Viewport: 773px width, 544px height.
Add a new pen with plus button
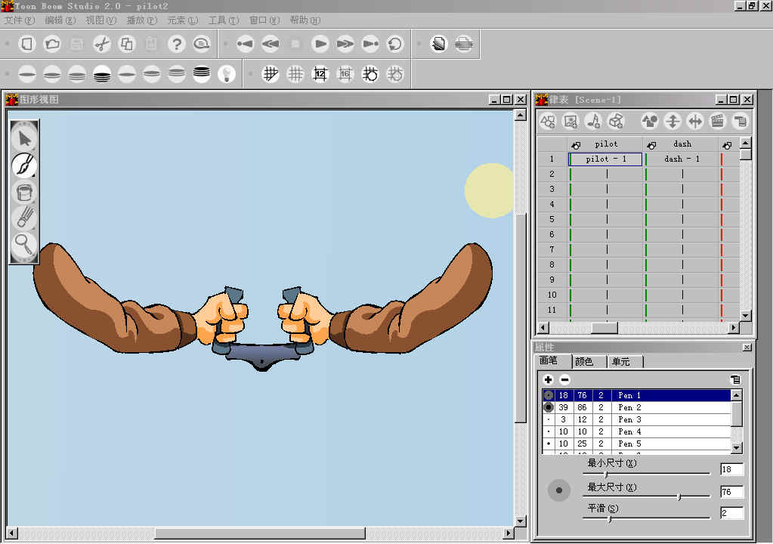pyautogui.click(x=548, y=379)
